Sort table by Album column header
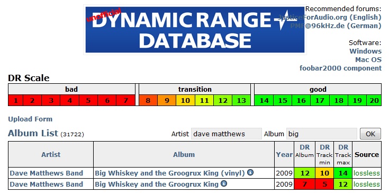The width and height of the screenshot is (389, 193). coord(184,154)
